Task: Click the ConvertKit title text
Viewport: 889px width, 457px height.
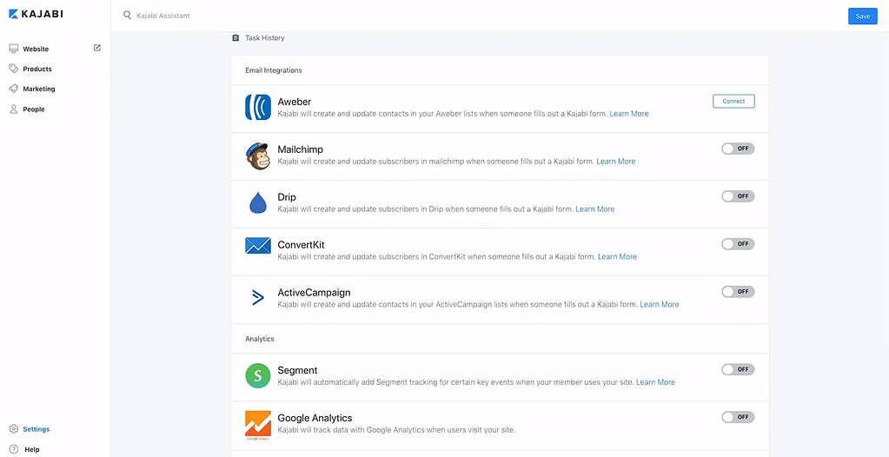Action: click(x=301, y=245)
